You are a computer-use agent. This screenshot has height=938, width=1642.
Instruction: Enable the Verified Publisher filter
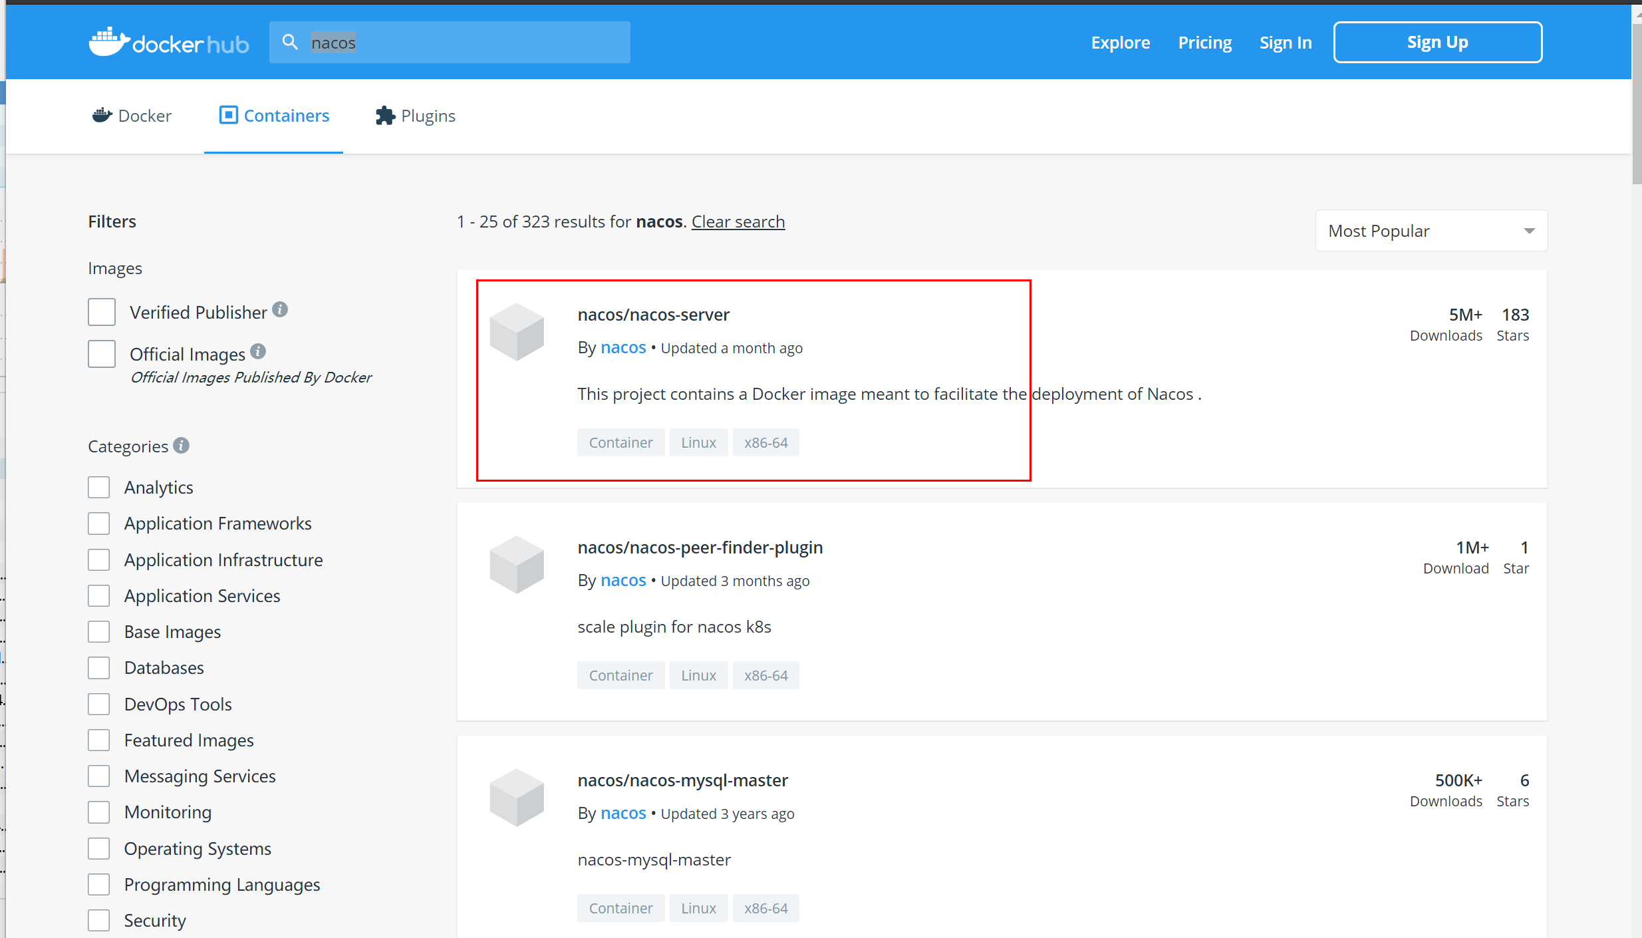click(101, 311)
